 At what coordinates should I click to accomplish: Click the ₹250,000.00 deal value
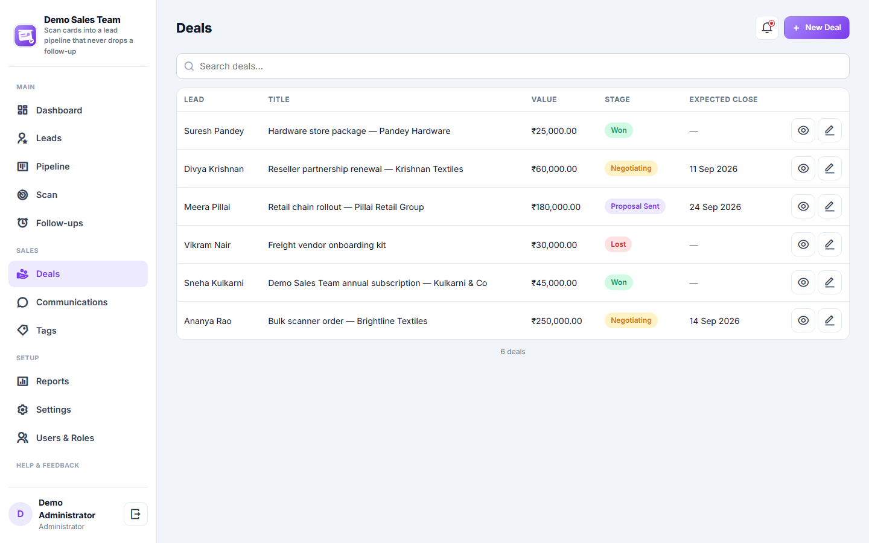click(556, 321)
